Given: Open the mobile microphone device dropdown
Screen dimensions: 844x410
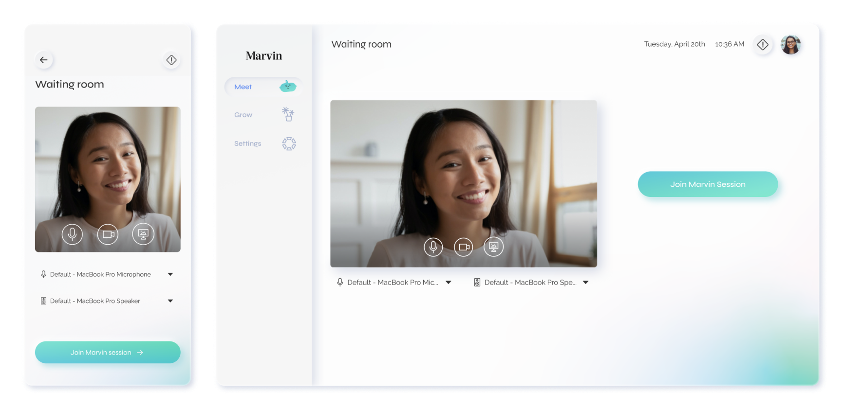Looking at the screenshot, I should point(170,274).
